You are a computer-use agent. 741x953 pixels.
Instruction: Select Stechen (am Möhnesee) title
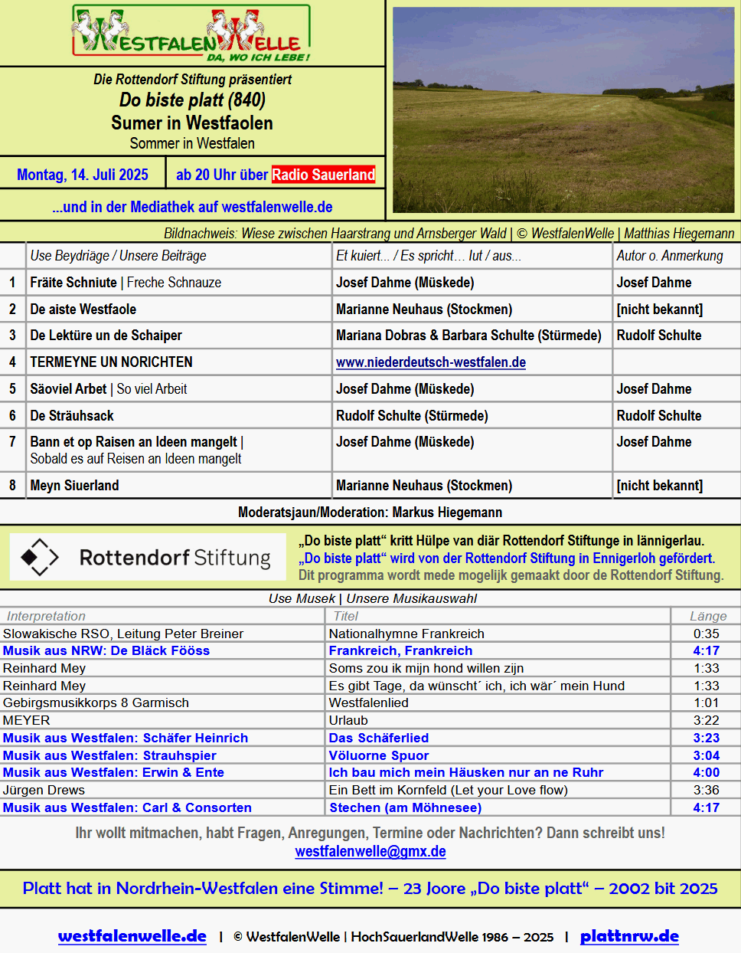[405, 807]
